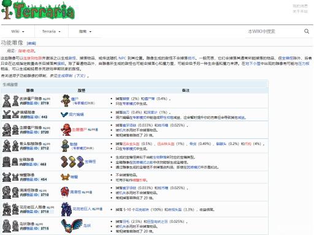
Task: Click the large crab statue image beside ID 454
Action: click(x=7, y=177)
